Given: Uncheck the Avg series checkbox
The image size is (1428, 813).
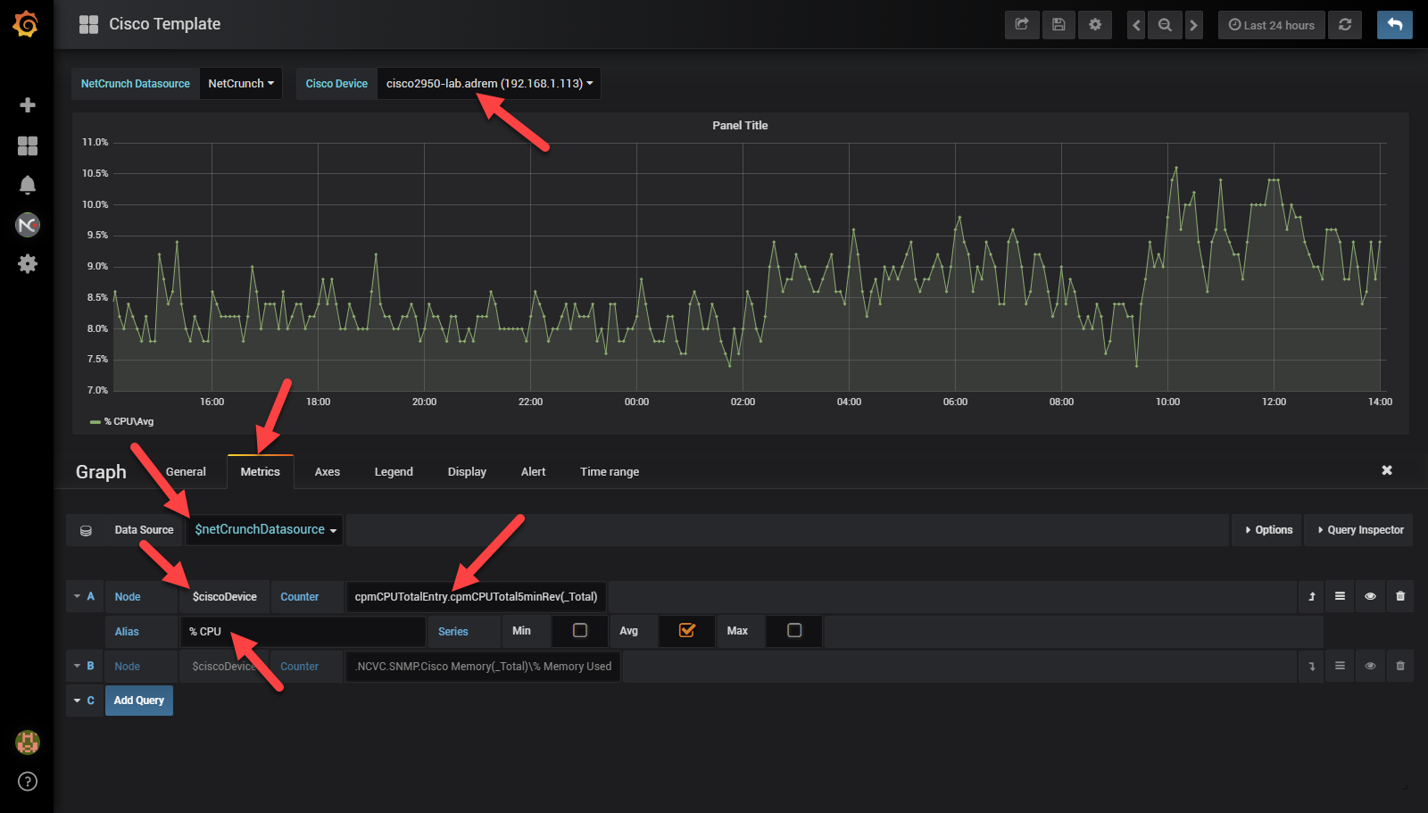Looking at the screenshot, I should coord(687,631).
